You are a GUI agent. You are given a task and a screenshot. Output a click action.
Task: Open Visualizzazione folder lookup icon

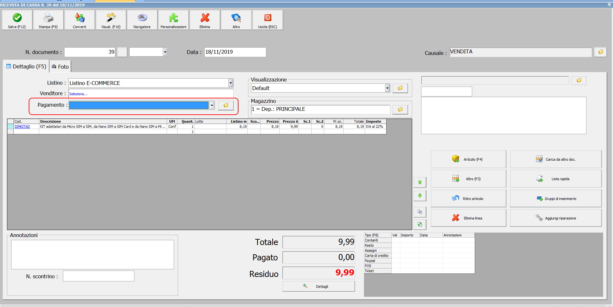400,88
